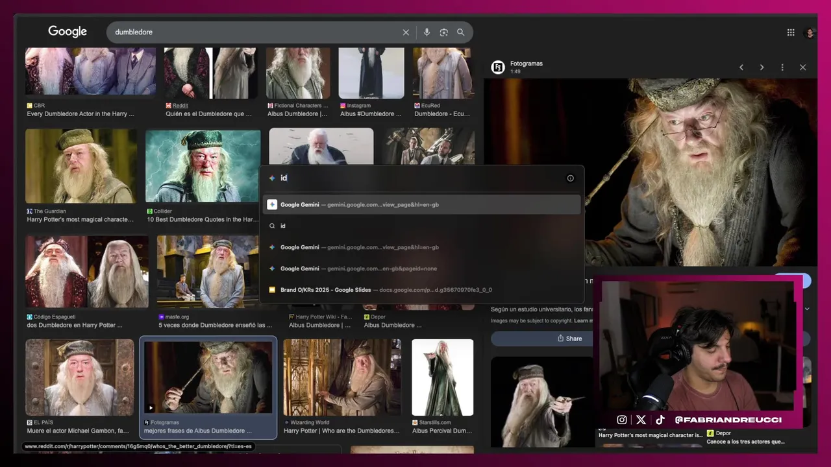Open Collider 10 Best Dumbledore Quotes image
This screenshot has width=831, height=467.
click(203, 166)
